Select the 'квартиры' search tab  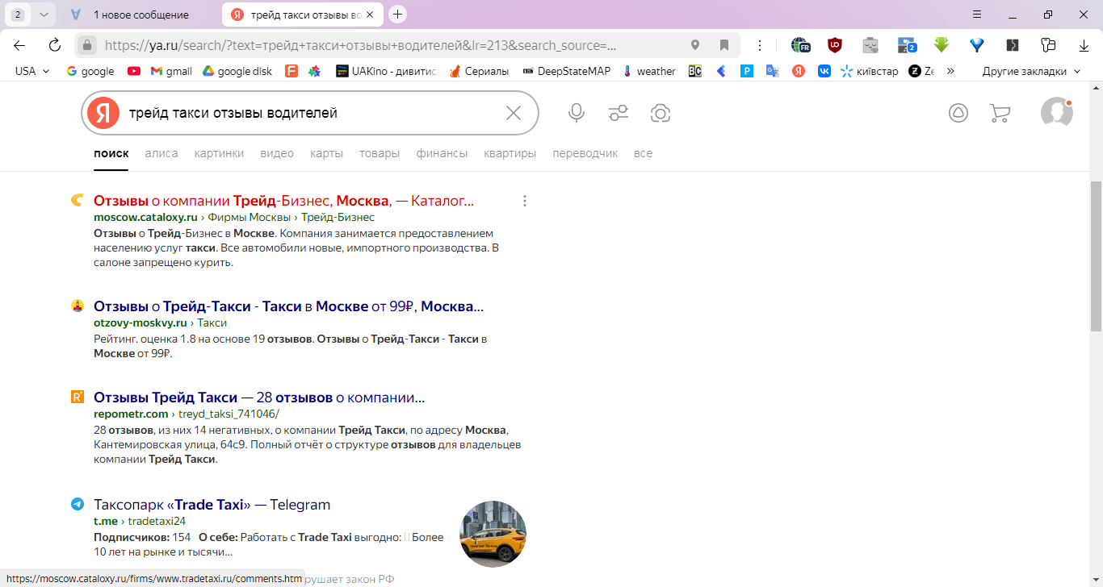(510, 153)
